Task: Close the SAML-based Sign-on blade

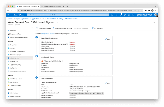Action: (x=154, y=22)
